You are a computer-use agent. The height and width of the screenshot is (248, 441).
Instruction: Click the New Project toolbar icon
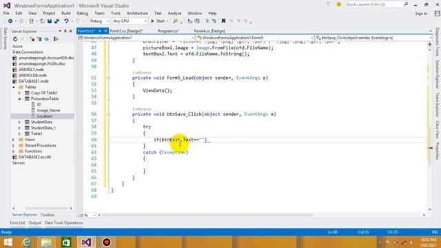click(x=32, y=21)
